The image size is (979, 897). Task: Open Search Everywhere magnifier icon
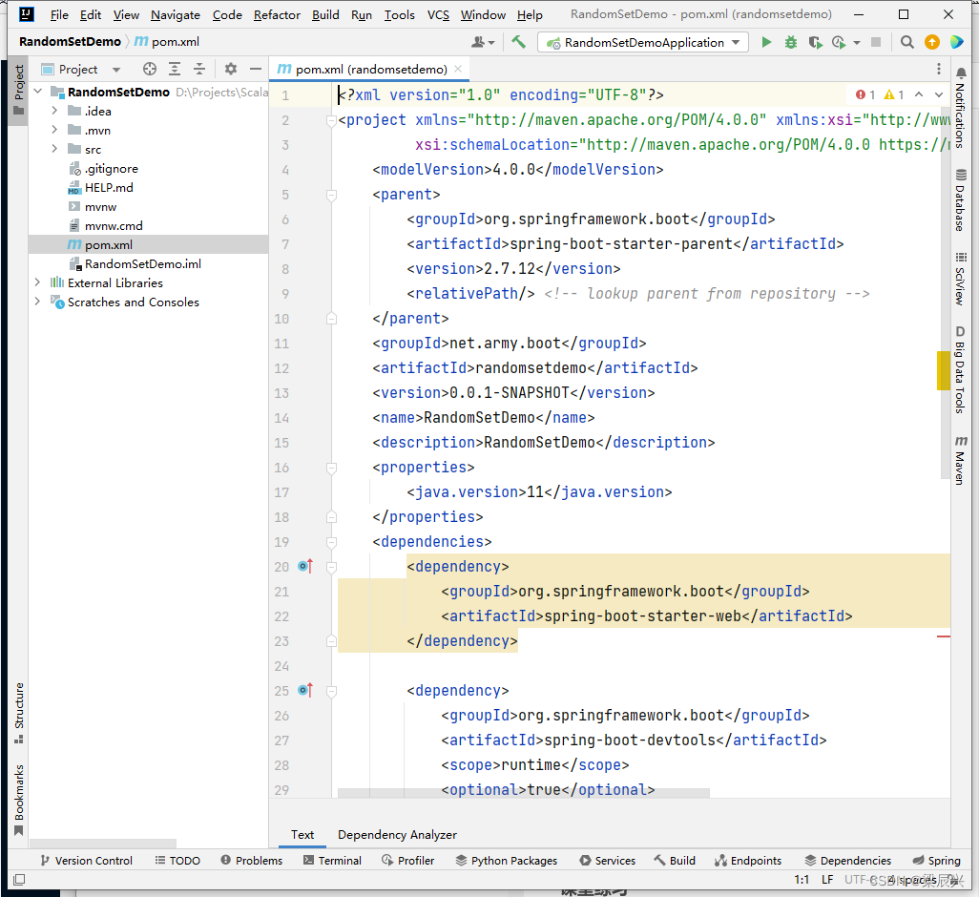pos(907,42)
